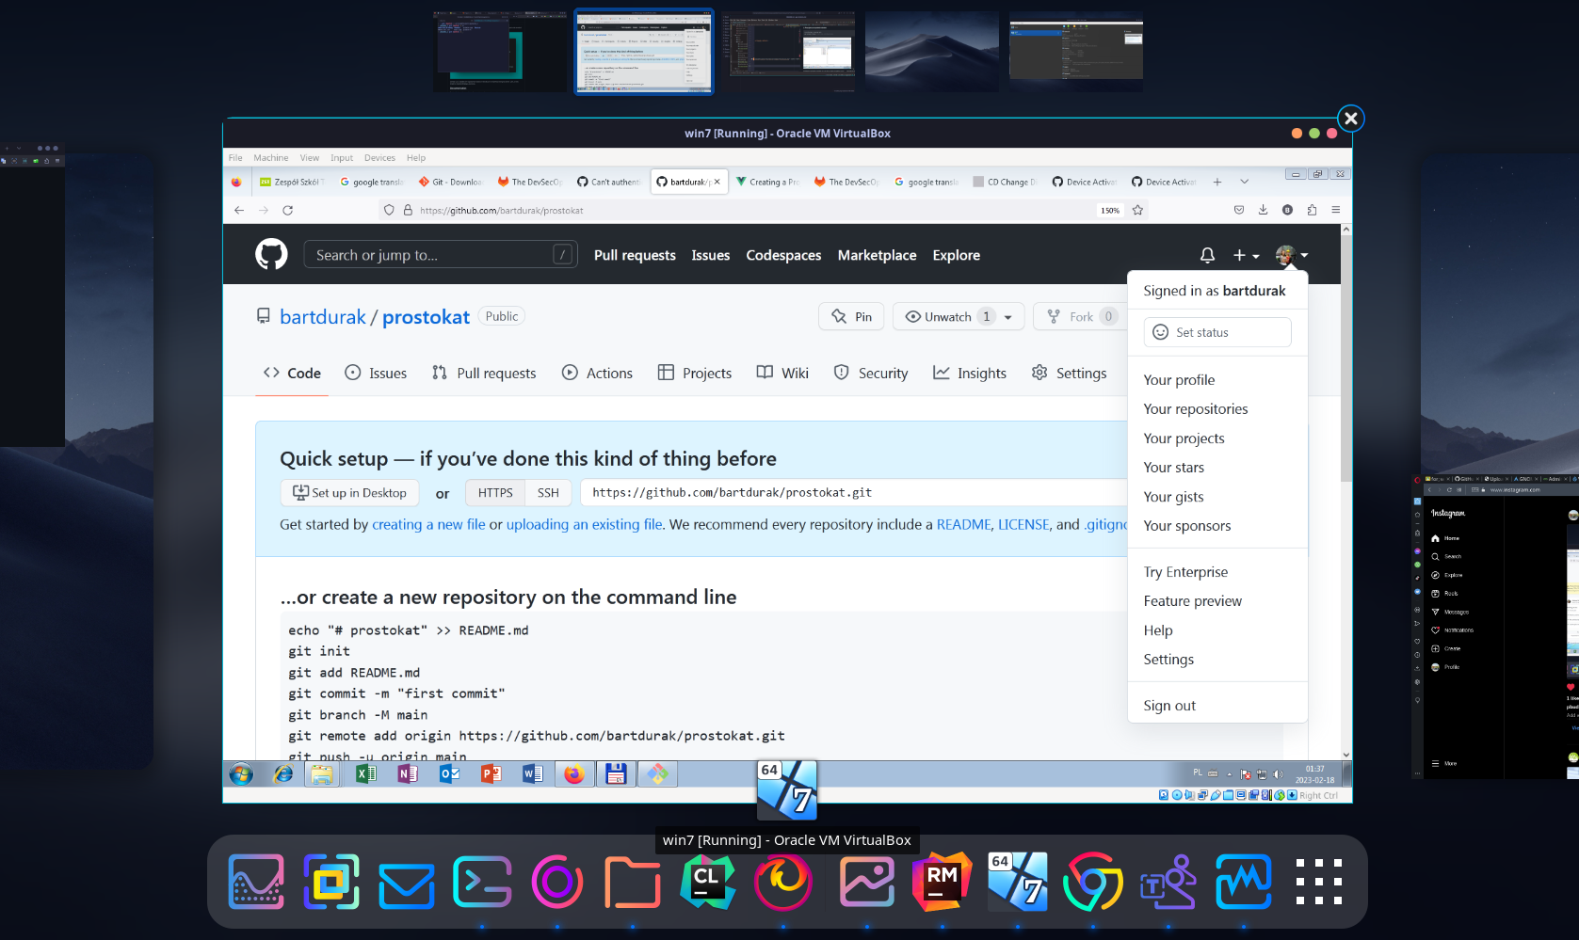
Task: Click the bartdurak owner link
Action: pyautogui.click(x=323, y=317)
